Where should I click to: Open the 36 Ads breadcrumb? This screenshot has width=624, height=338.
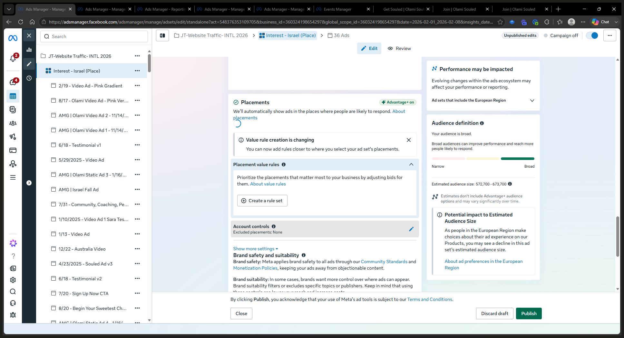pos(338,35)
